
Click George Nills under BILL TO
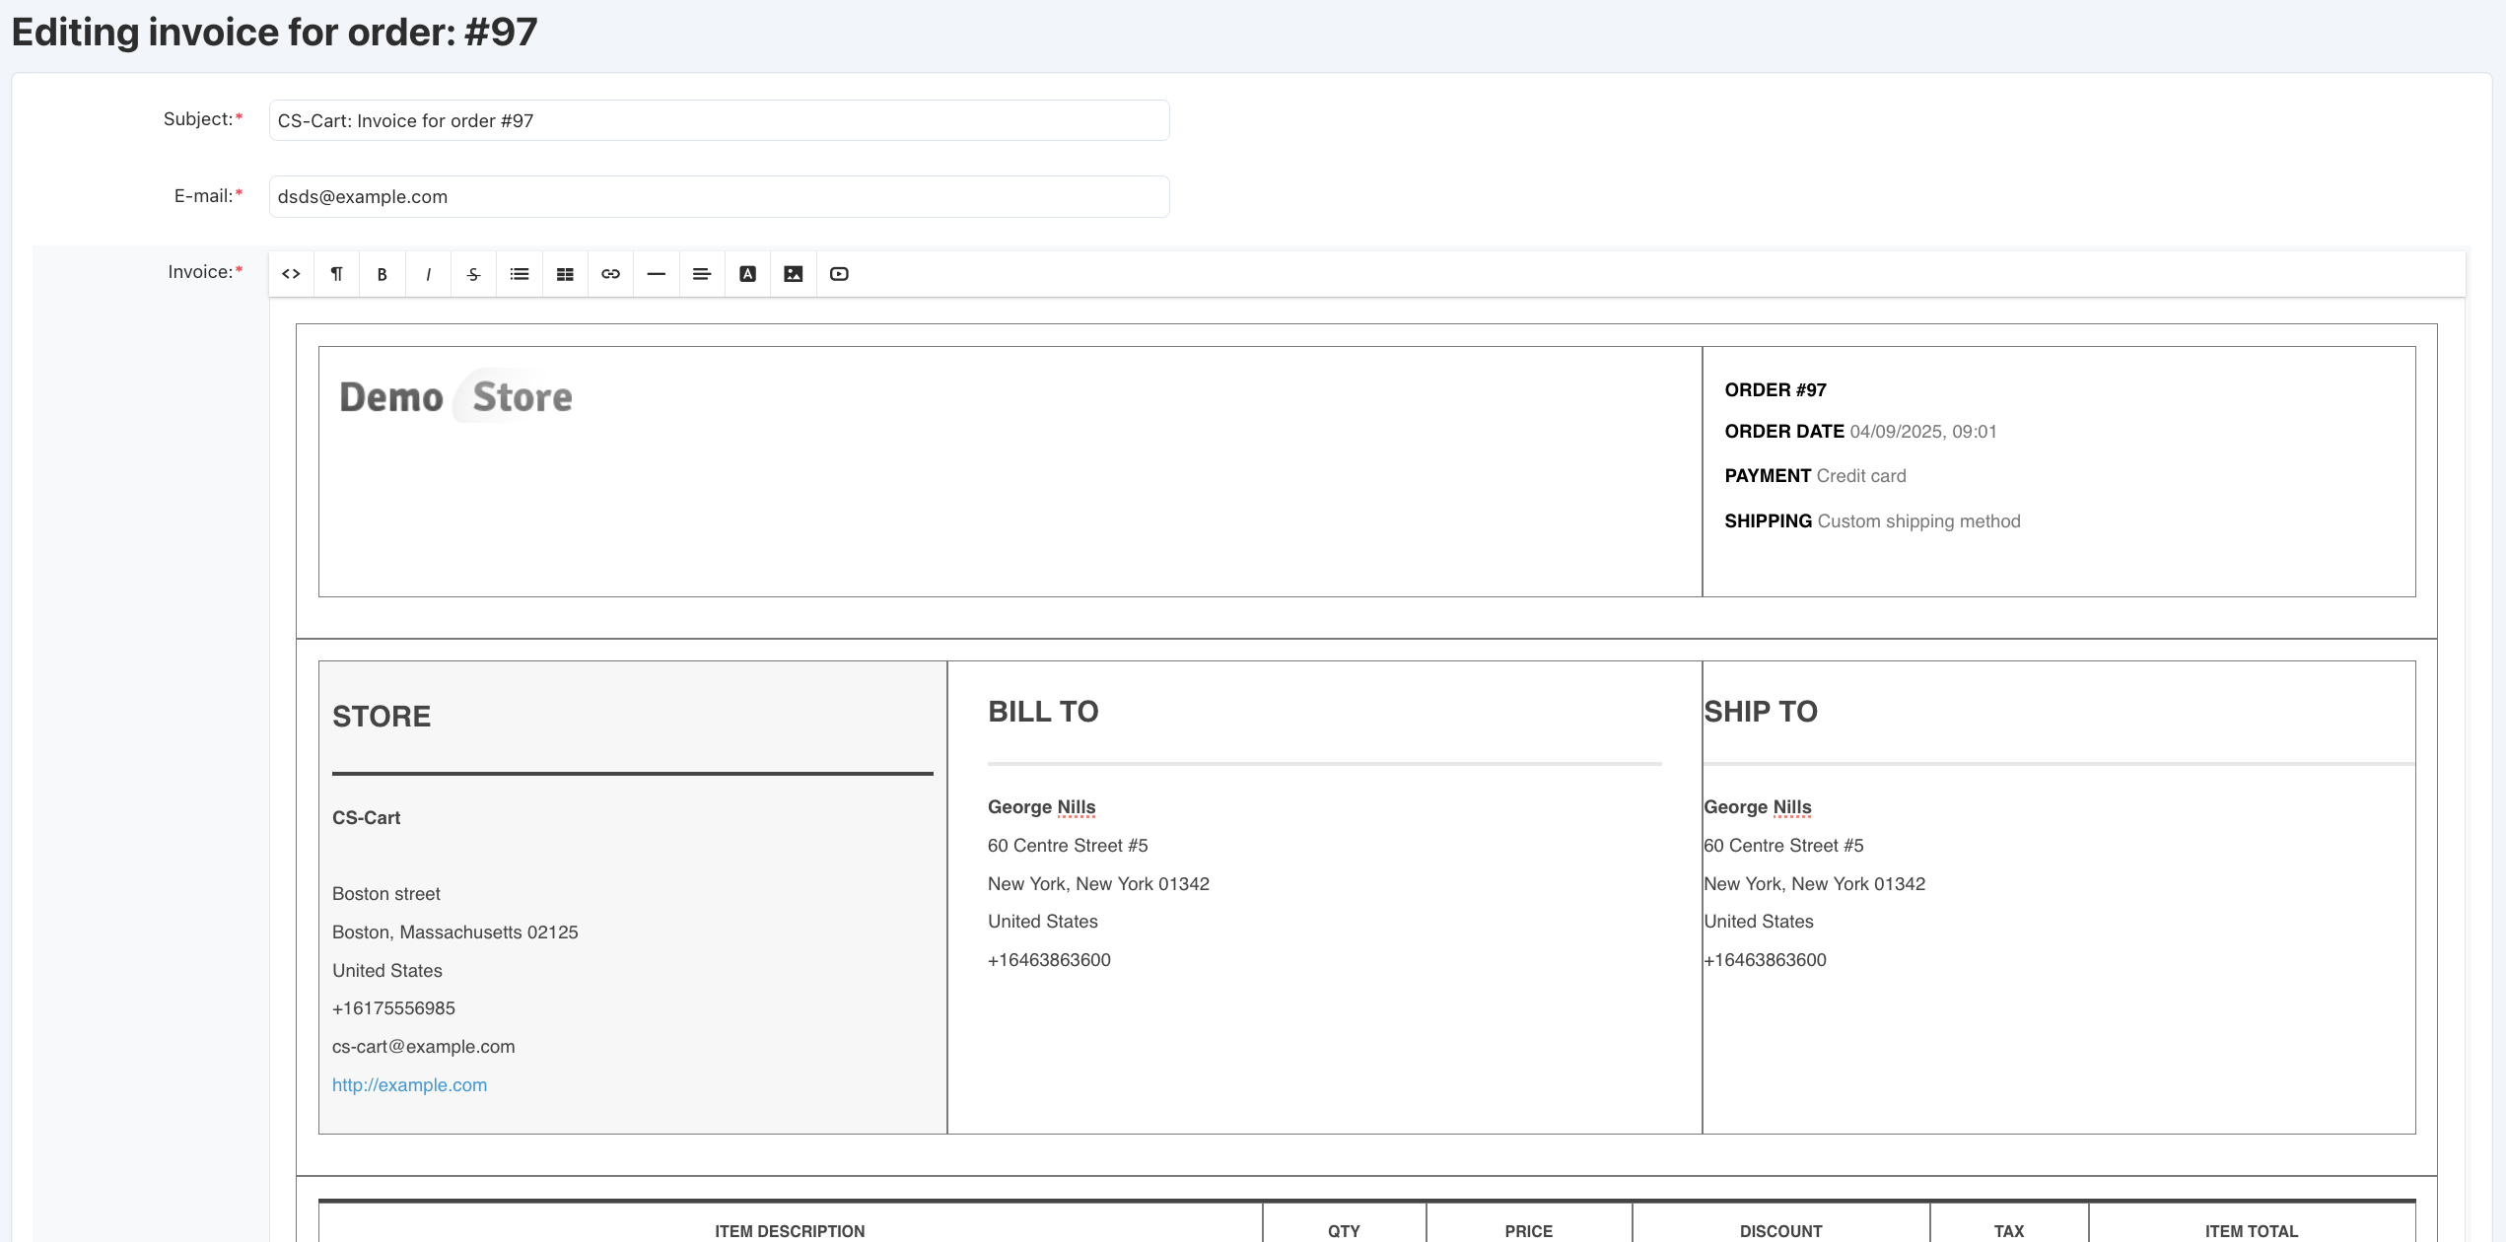[1041, 807]
